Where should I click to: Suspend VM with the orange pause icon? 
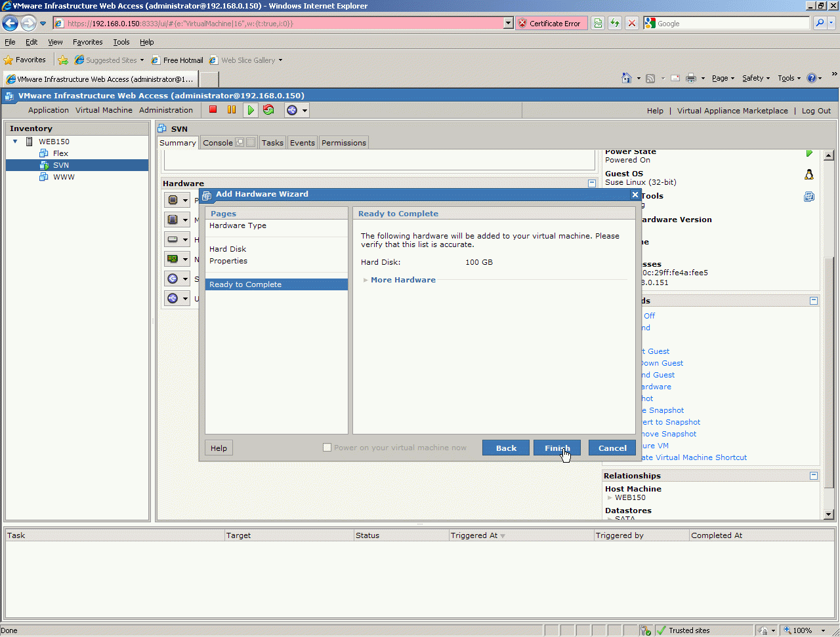point(232,110)
